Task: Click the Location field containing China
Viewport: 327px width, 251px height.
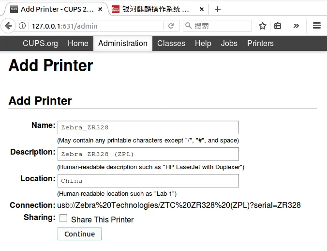Action: click(148, 181)
